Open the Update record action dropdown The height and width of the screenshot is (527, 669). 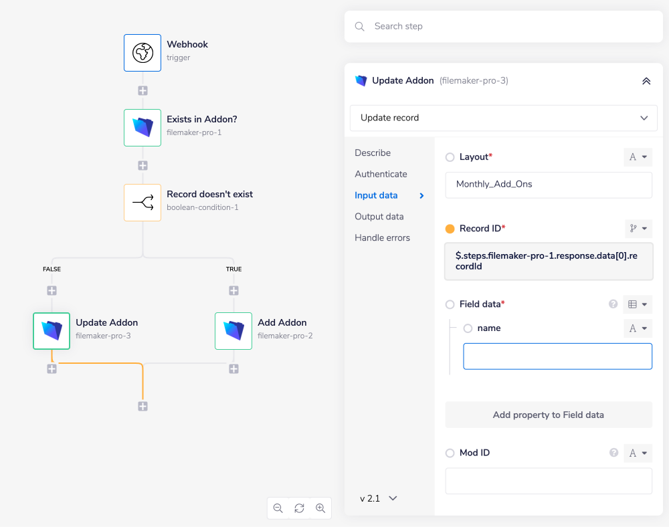pos(504,118)
